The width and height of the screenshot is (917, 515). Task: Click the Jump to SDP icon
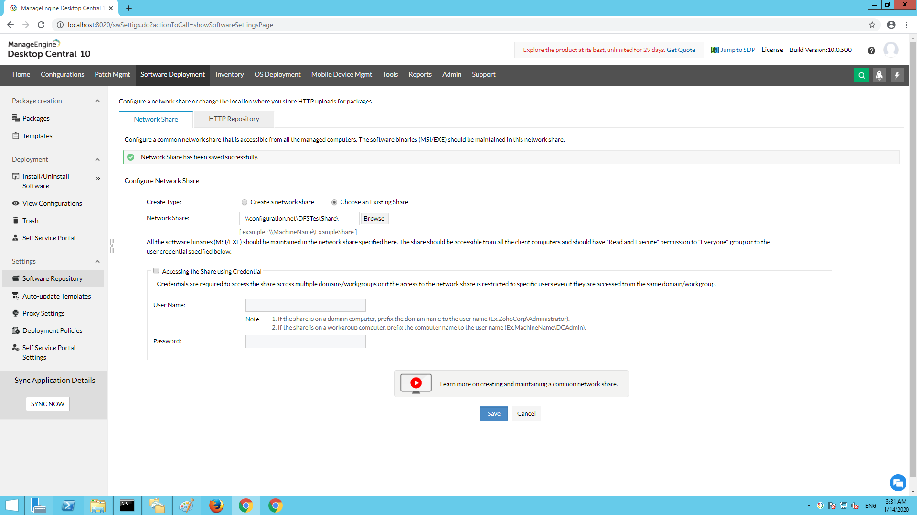pyautogui.click(x=715, y=50)
